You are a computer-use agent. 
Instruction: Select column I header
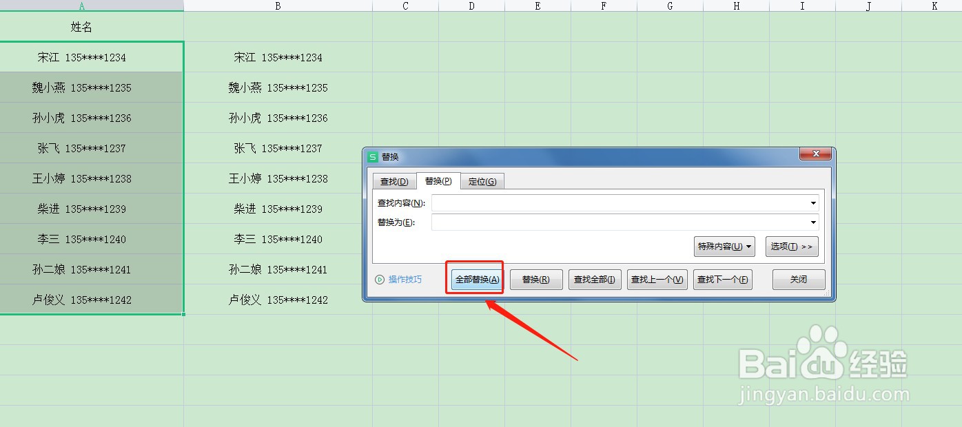point(802,6)
